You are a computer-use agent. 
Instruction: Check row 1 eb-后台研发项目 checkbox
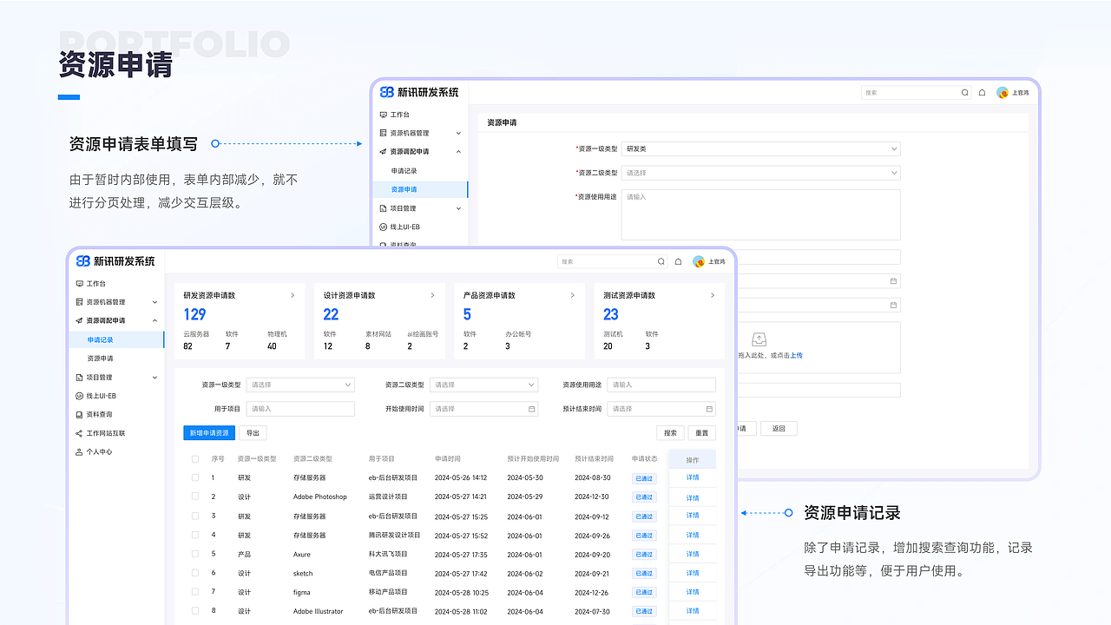tap(195, 477)
